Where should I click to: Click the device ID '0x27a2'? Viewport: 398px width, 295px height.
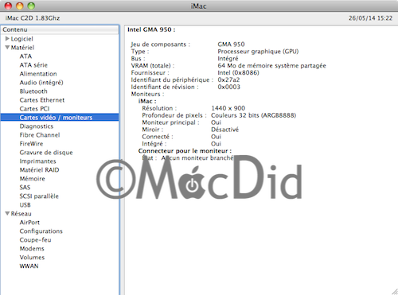(228, 80)
